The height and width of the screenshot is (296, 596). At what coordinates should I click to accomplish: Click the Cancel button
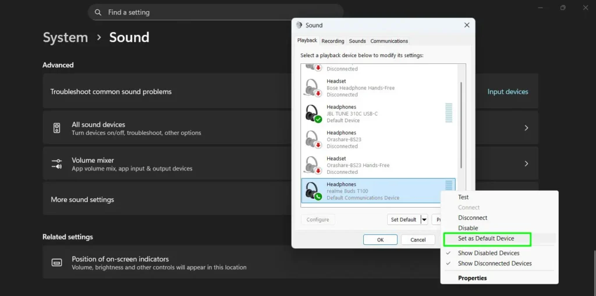(418, 240)
